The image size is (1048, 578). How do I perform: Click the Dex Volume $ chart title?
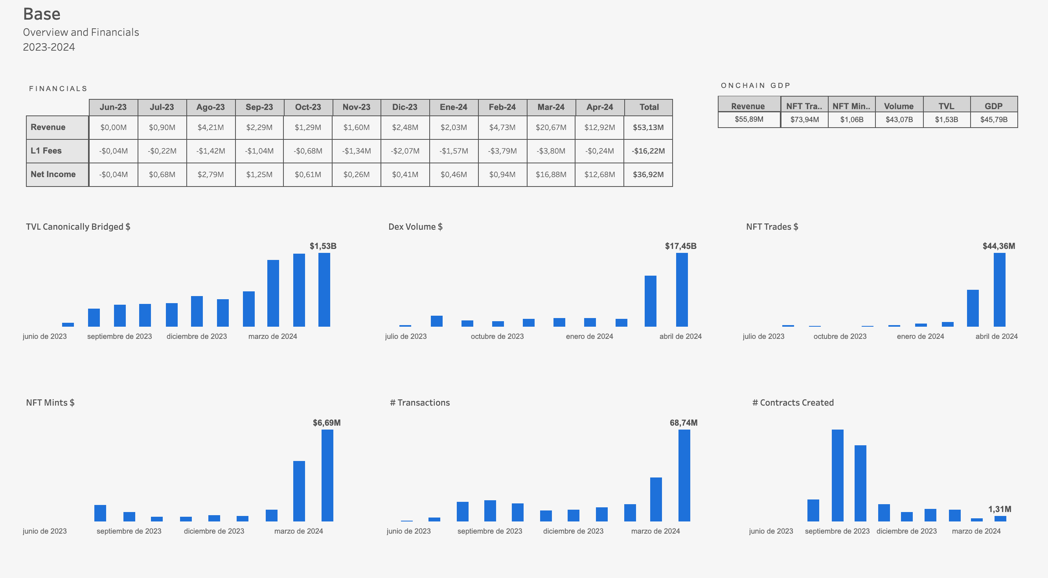pos(416,227)
